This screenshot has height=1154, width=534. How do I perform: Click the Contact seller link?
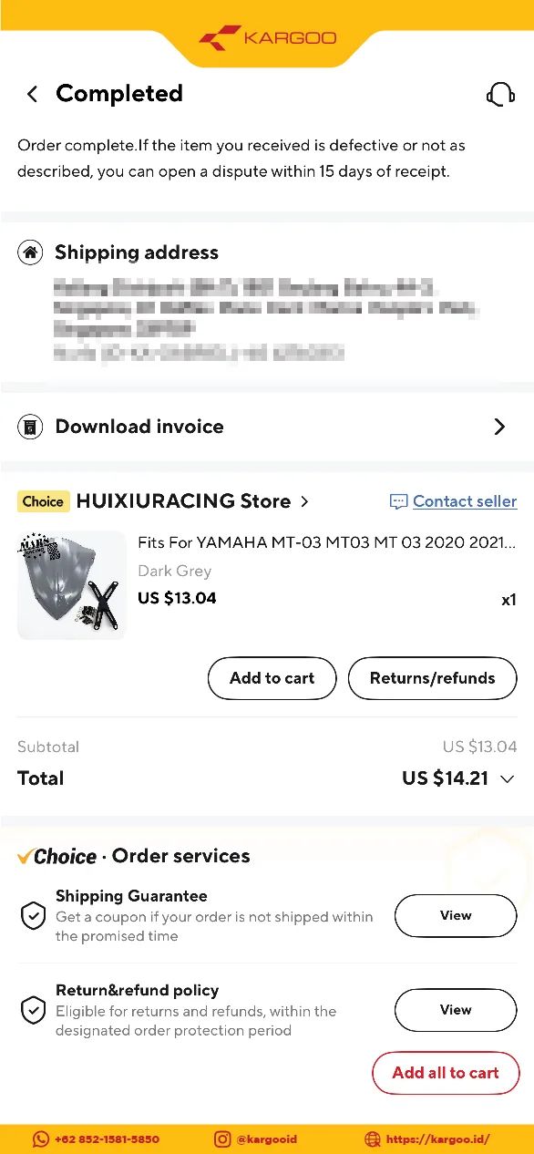(x=465, y=501)
